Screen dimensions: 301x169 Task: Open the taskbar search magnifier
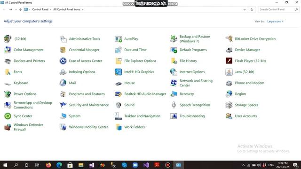(x=16, y=165)
